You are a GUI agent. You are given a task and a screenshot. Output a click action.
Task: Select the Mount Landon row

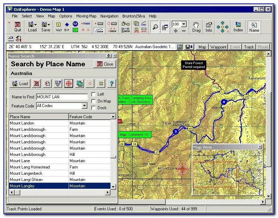(60, 123)
